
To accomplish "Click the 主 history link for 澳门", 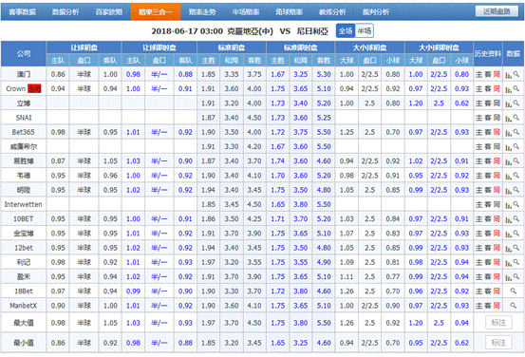I will pyautogui.click(x=478, y=74).
